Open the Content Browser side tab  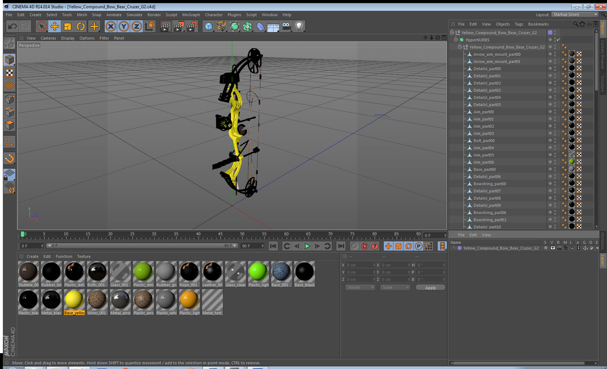click(603, 54)
